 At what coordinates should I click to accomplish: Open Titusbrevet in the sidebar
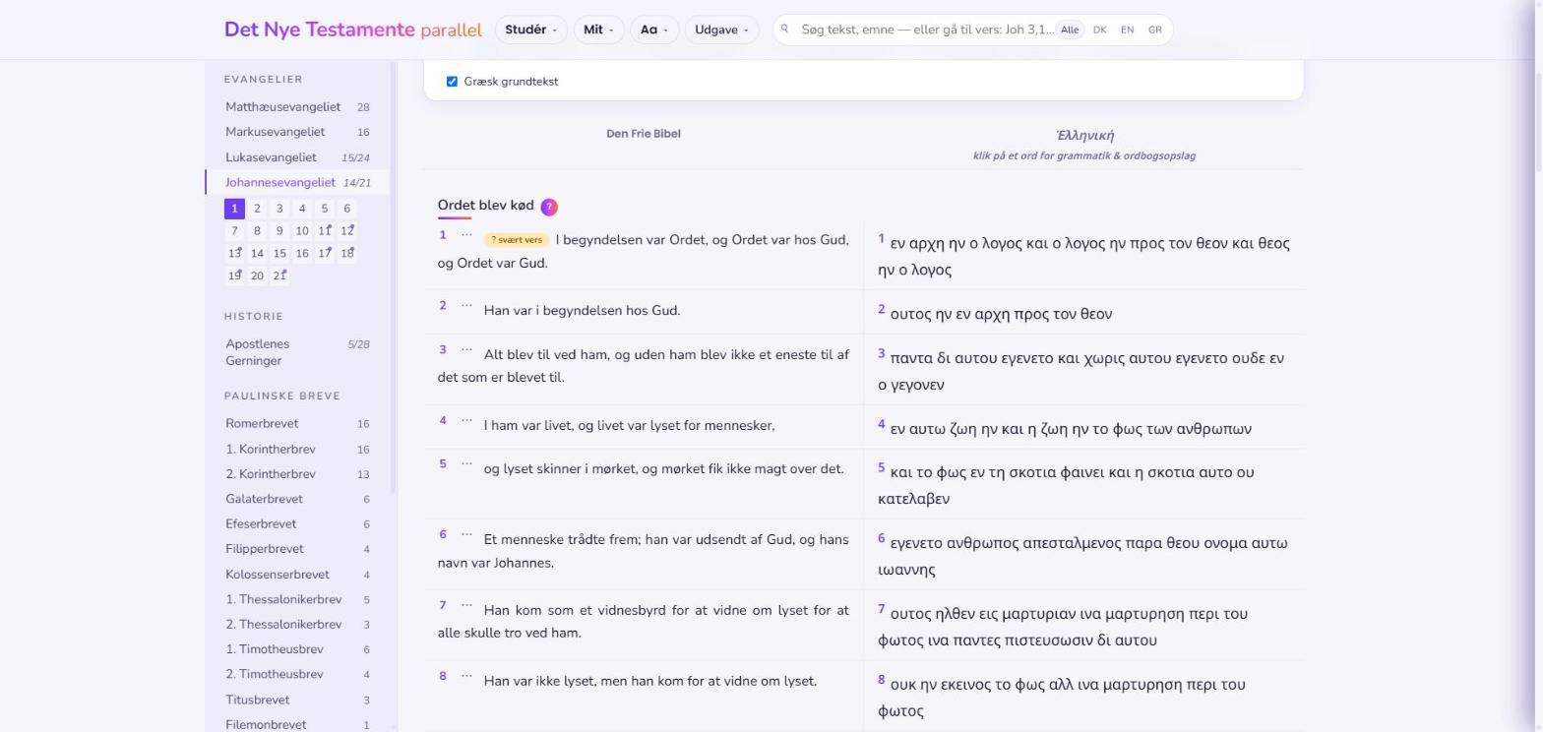297,701
